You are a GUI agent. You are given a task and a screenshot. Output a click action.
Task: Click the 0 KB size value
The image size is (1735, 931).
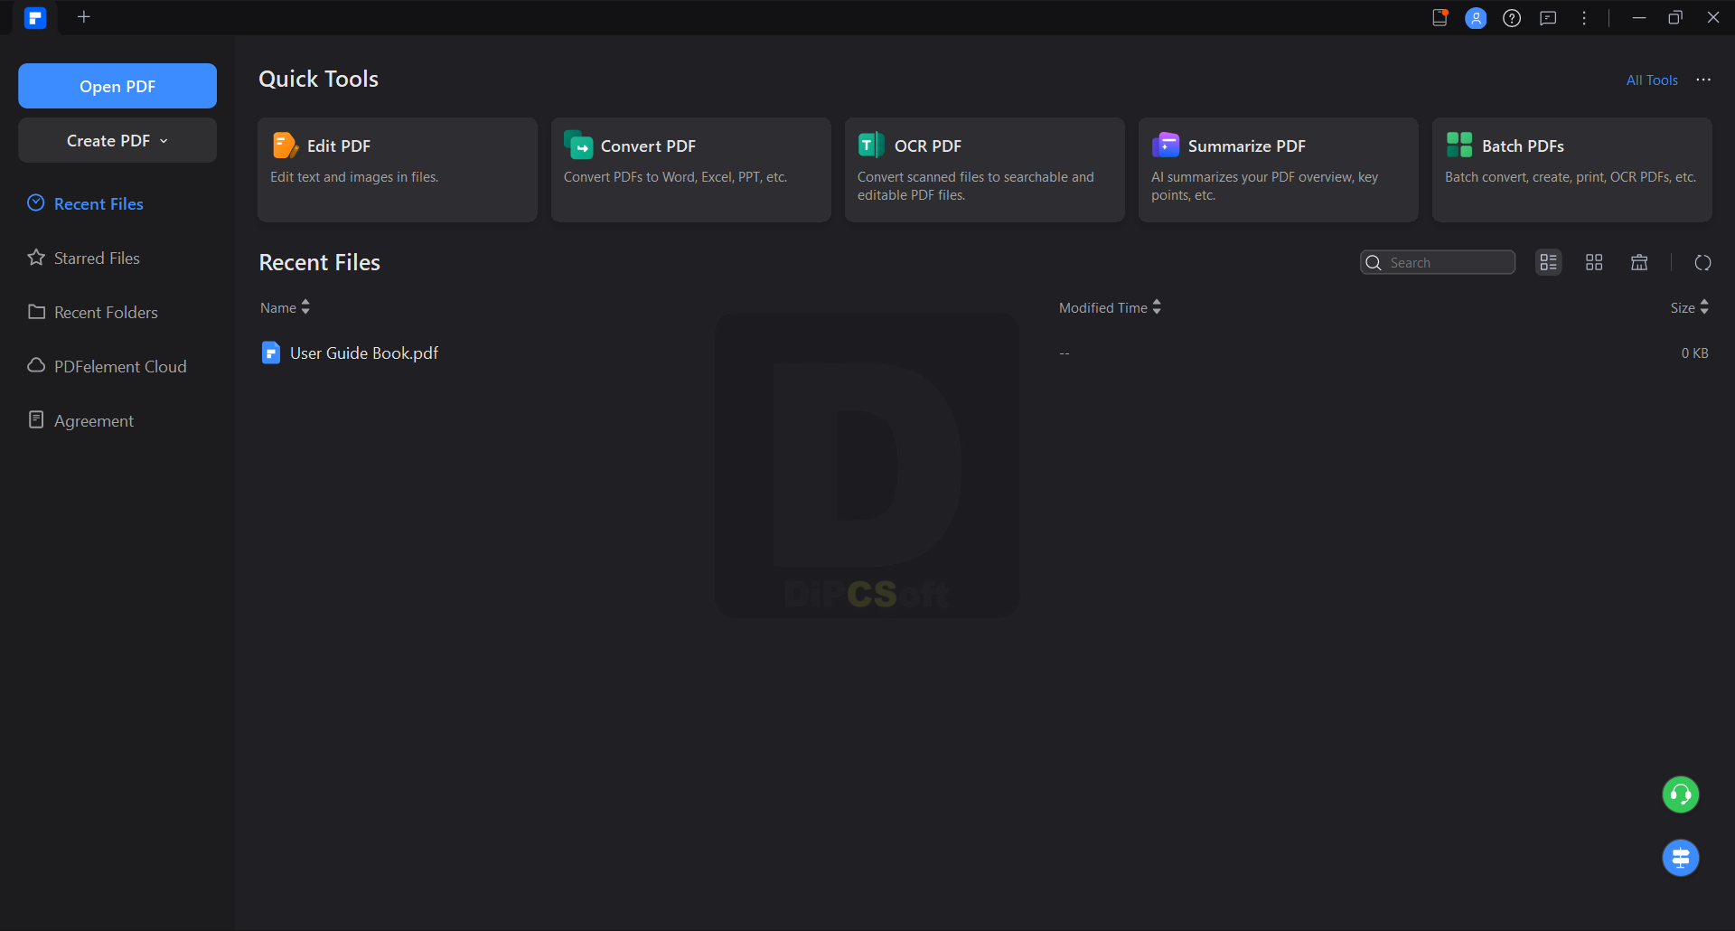[1694, 353]
